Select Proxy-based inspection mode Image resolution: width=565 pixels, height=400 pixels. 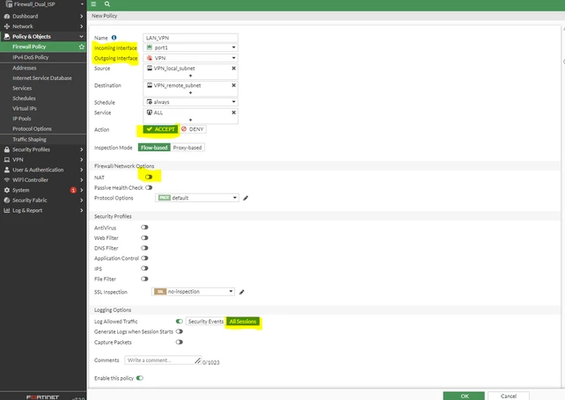pyautogui.click(x=187, y=148)
